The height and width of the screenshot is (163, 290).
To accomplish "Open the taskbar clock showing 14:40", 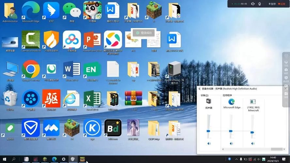I will 273,159.
